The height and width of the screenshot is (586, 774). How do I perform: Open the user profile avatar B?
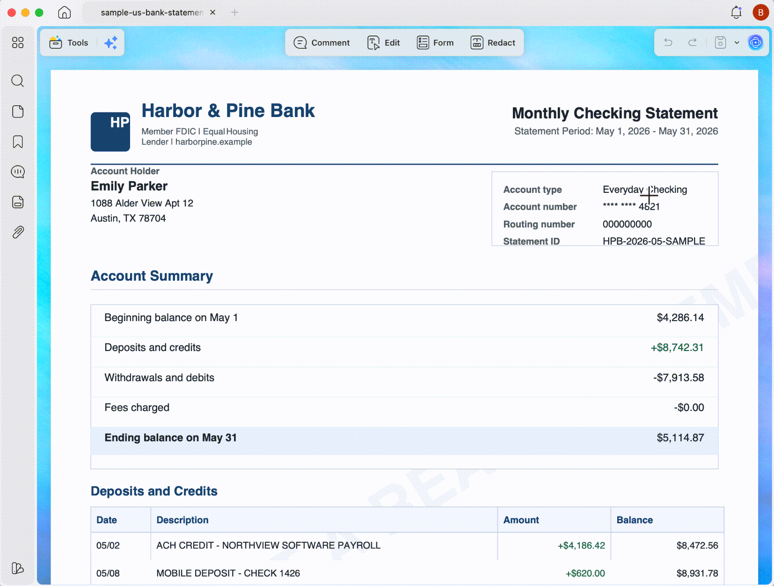760,13
